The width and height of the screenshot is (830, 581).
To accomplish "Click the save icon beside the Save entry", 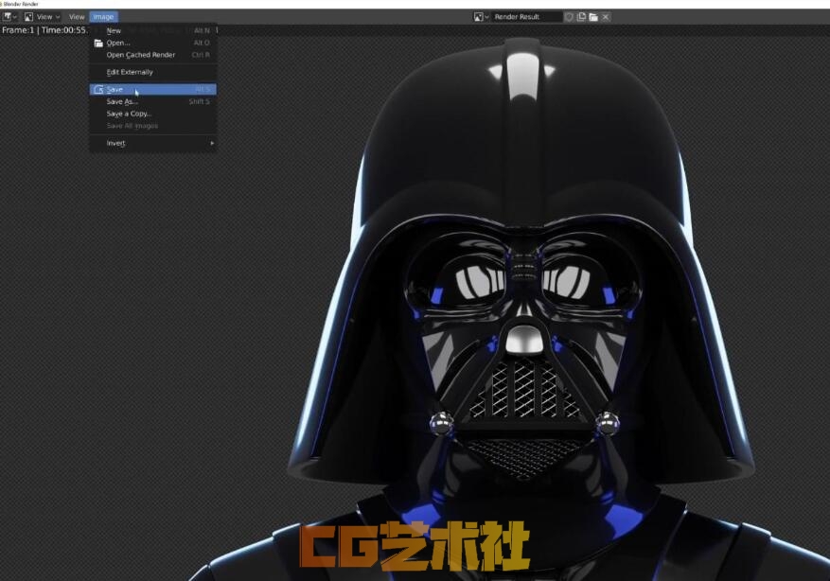I will (98, 90).
